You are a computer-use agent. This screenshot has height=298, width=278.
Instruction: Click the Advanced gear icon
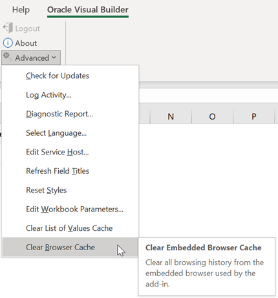[x=6, y=56]
